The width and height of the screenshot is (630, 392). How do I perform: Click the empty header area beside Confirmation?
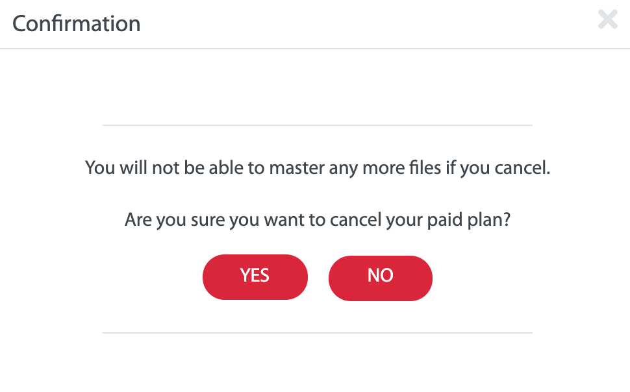(362, 24)
